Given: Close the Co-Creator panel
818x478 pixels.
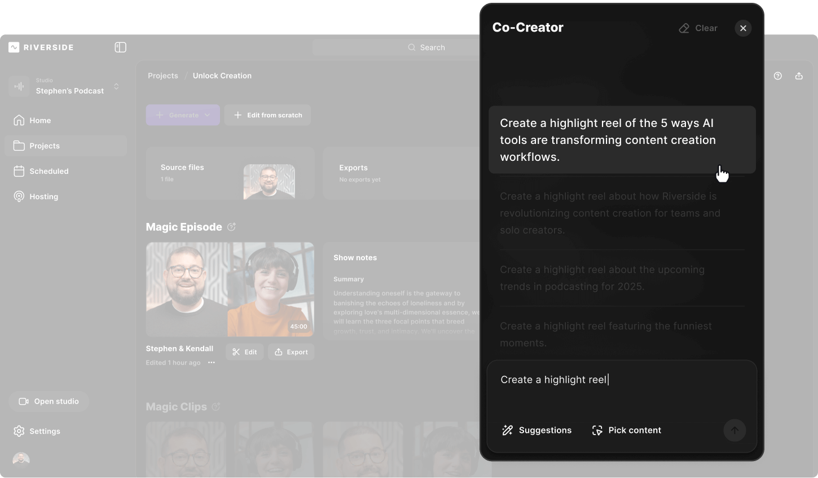Looking at the screenshot, I should point(743,28).
